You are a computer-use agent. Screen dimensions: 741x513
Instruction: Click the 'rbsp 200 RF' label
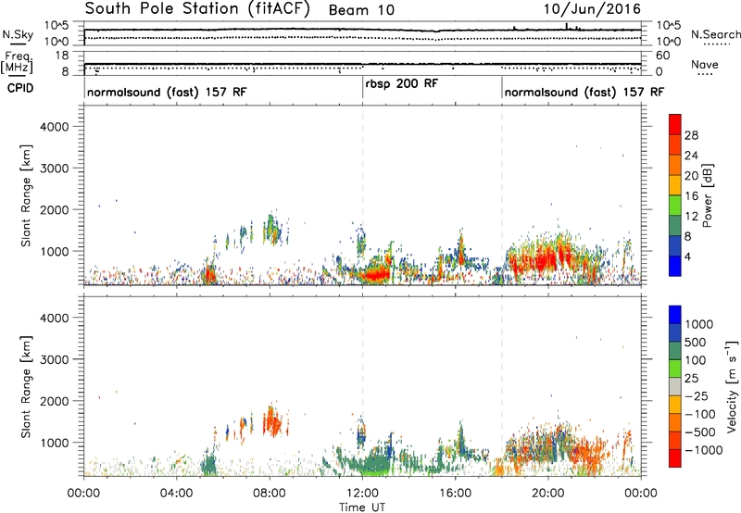click(402, 83)
